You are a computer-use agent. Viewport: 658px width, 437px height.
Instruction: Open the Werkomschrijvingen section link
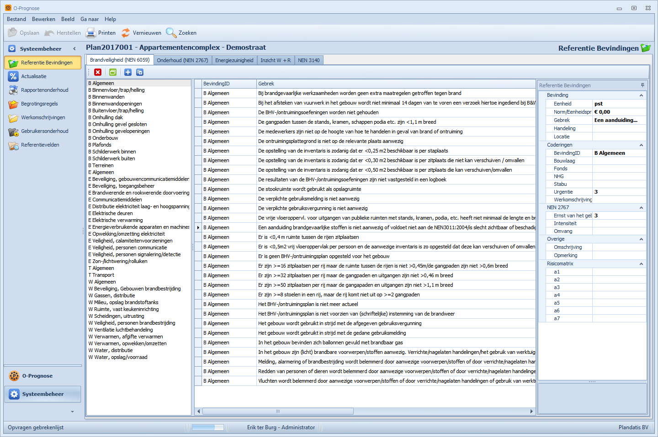pyautogui.click(x=43, y=117)
